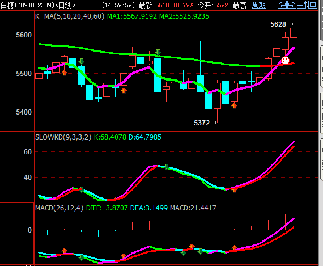Click the MACD:21.4417 value
The height and width of the screenshot is (266, 323).
193,208
